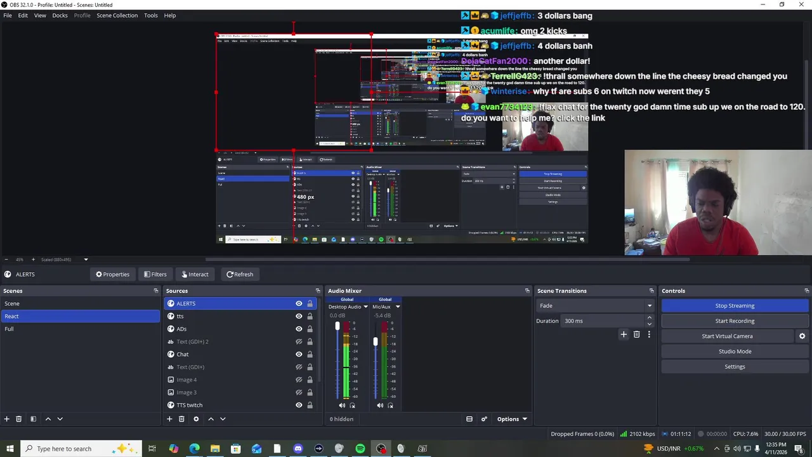Toggle lock on TTS twitch source
Screen dimensions: 812x457
pyautogui.click(x=310, y=405)
